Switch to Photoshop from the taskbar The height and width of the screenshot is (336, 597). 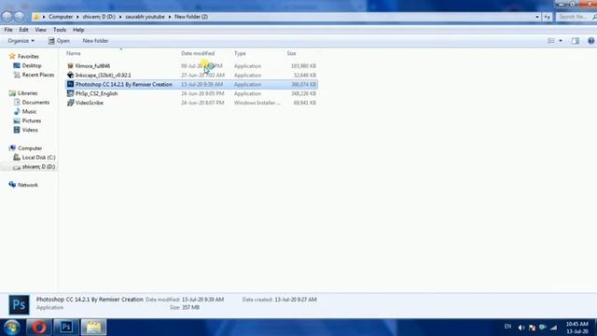pyautogui.click(x=66, y=328)
